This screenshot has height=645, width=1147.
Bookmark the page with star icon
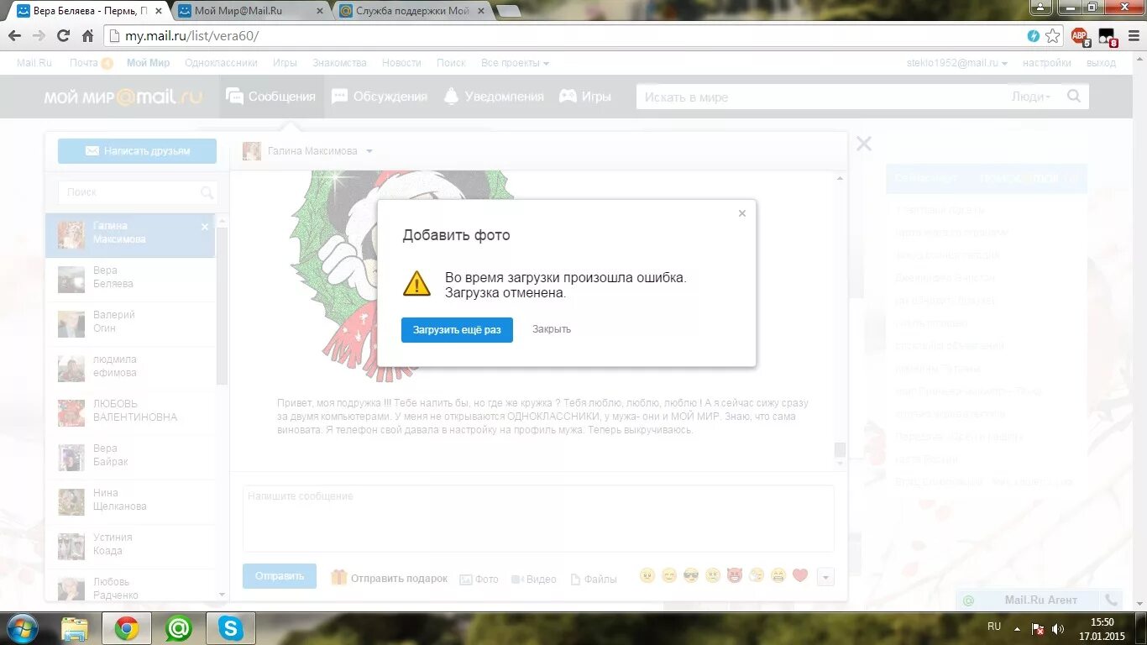coord(1053,36)
